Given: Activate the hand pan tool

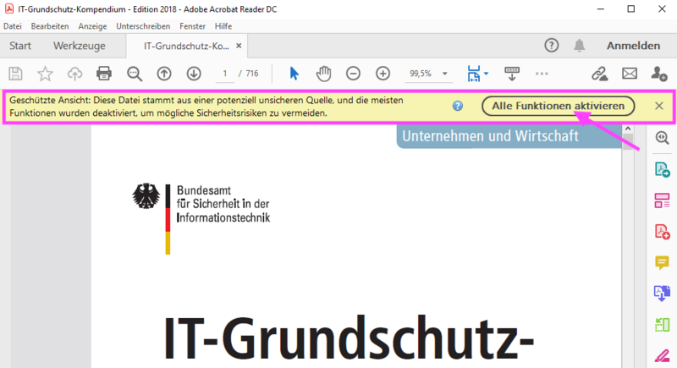Looking at the screenshot, I should [x=323, y=74].
